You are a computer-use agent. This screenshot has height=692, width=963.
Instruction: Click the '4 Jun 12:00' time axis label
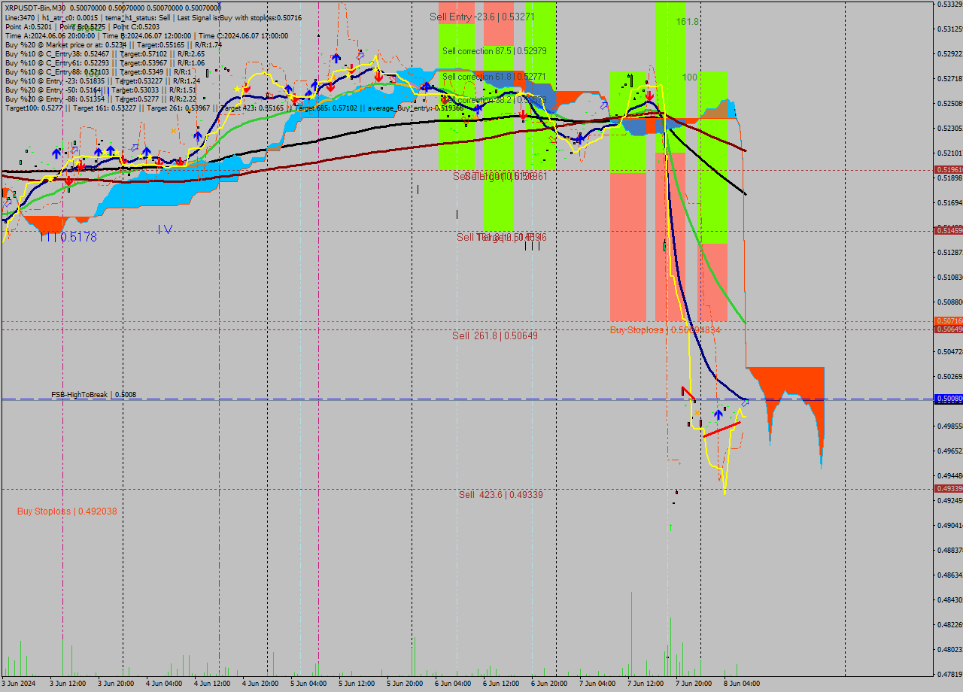pyautogui.click(x=212, y=684)
